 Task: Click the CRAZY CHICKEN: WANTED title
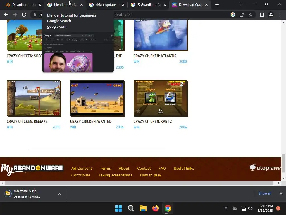[91, 121]
